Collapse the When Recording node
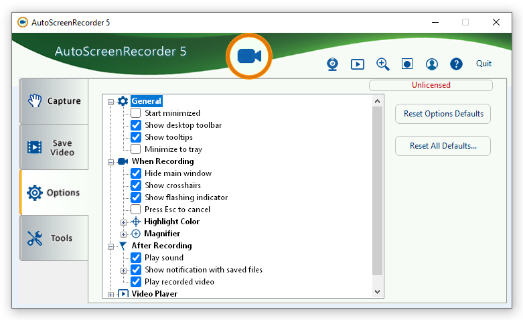The image size is (523, 320). 110,162
